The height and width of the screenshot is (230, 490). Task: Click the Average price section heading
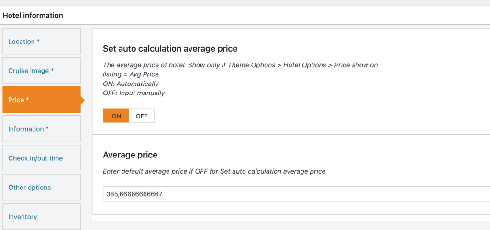(130, 155)
